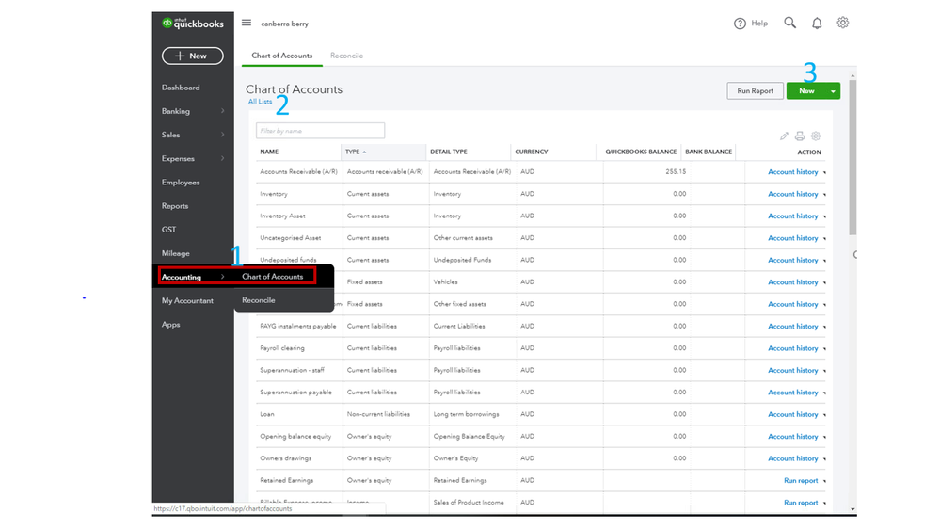Open GST in the sidebar
940x529 pixels.
[x=169, y=230]
